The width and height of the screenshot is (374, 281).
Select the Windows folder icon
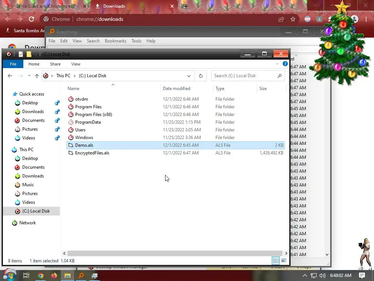pyautogui.click(x=70, y=138)
